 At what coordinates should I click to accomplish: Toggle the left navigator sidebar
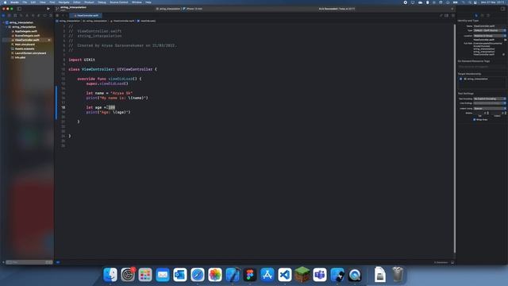19,9
